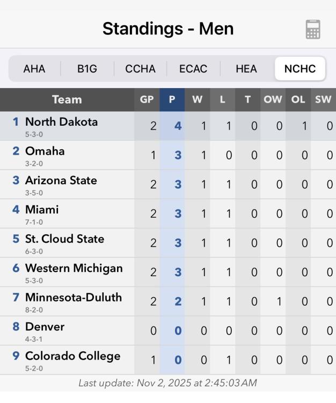
Task: Switch to the AHA conference tab
Action: [34, 69]
